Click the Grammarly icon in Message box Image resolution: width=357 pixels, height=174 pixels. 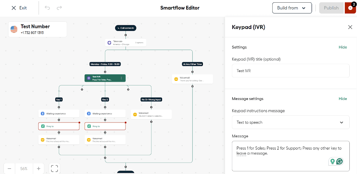coord(339,161)
